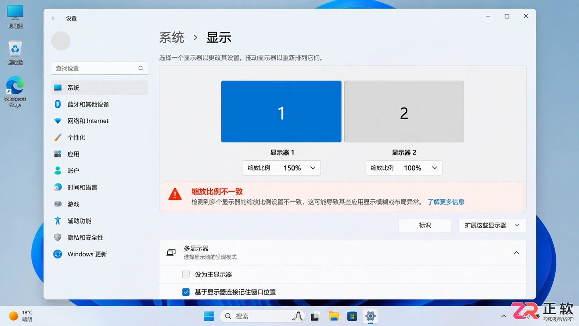Image resolution: width=579 pixels, height=326 pixels.
Task: Uncheck 基于显示器连接记住窗口位置
Action: [x=186, y=292]
